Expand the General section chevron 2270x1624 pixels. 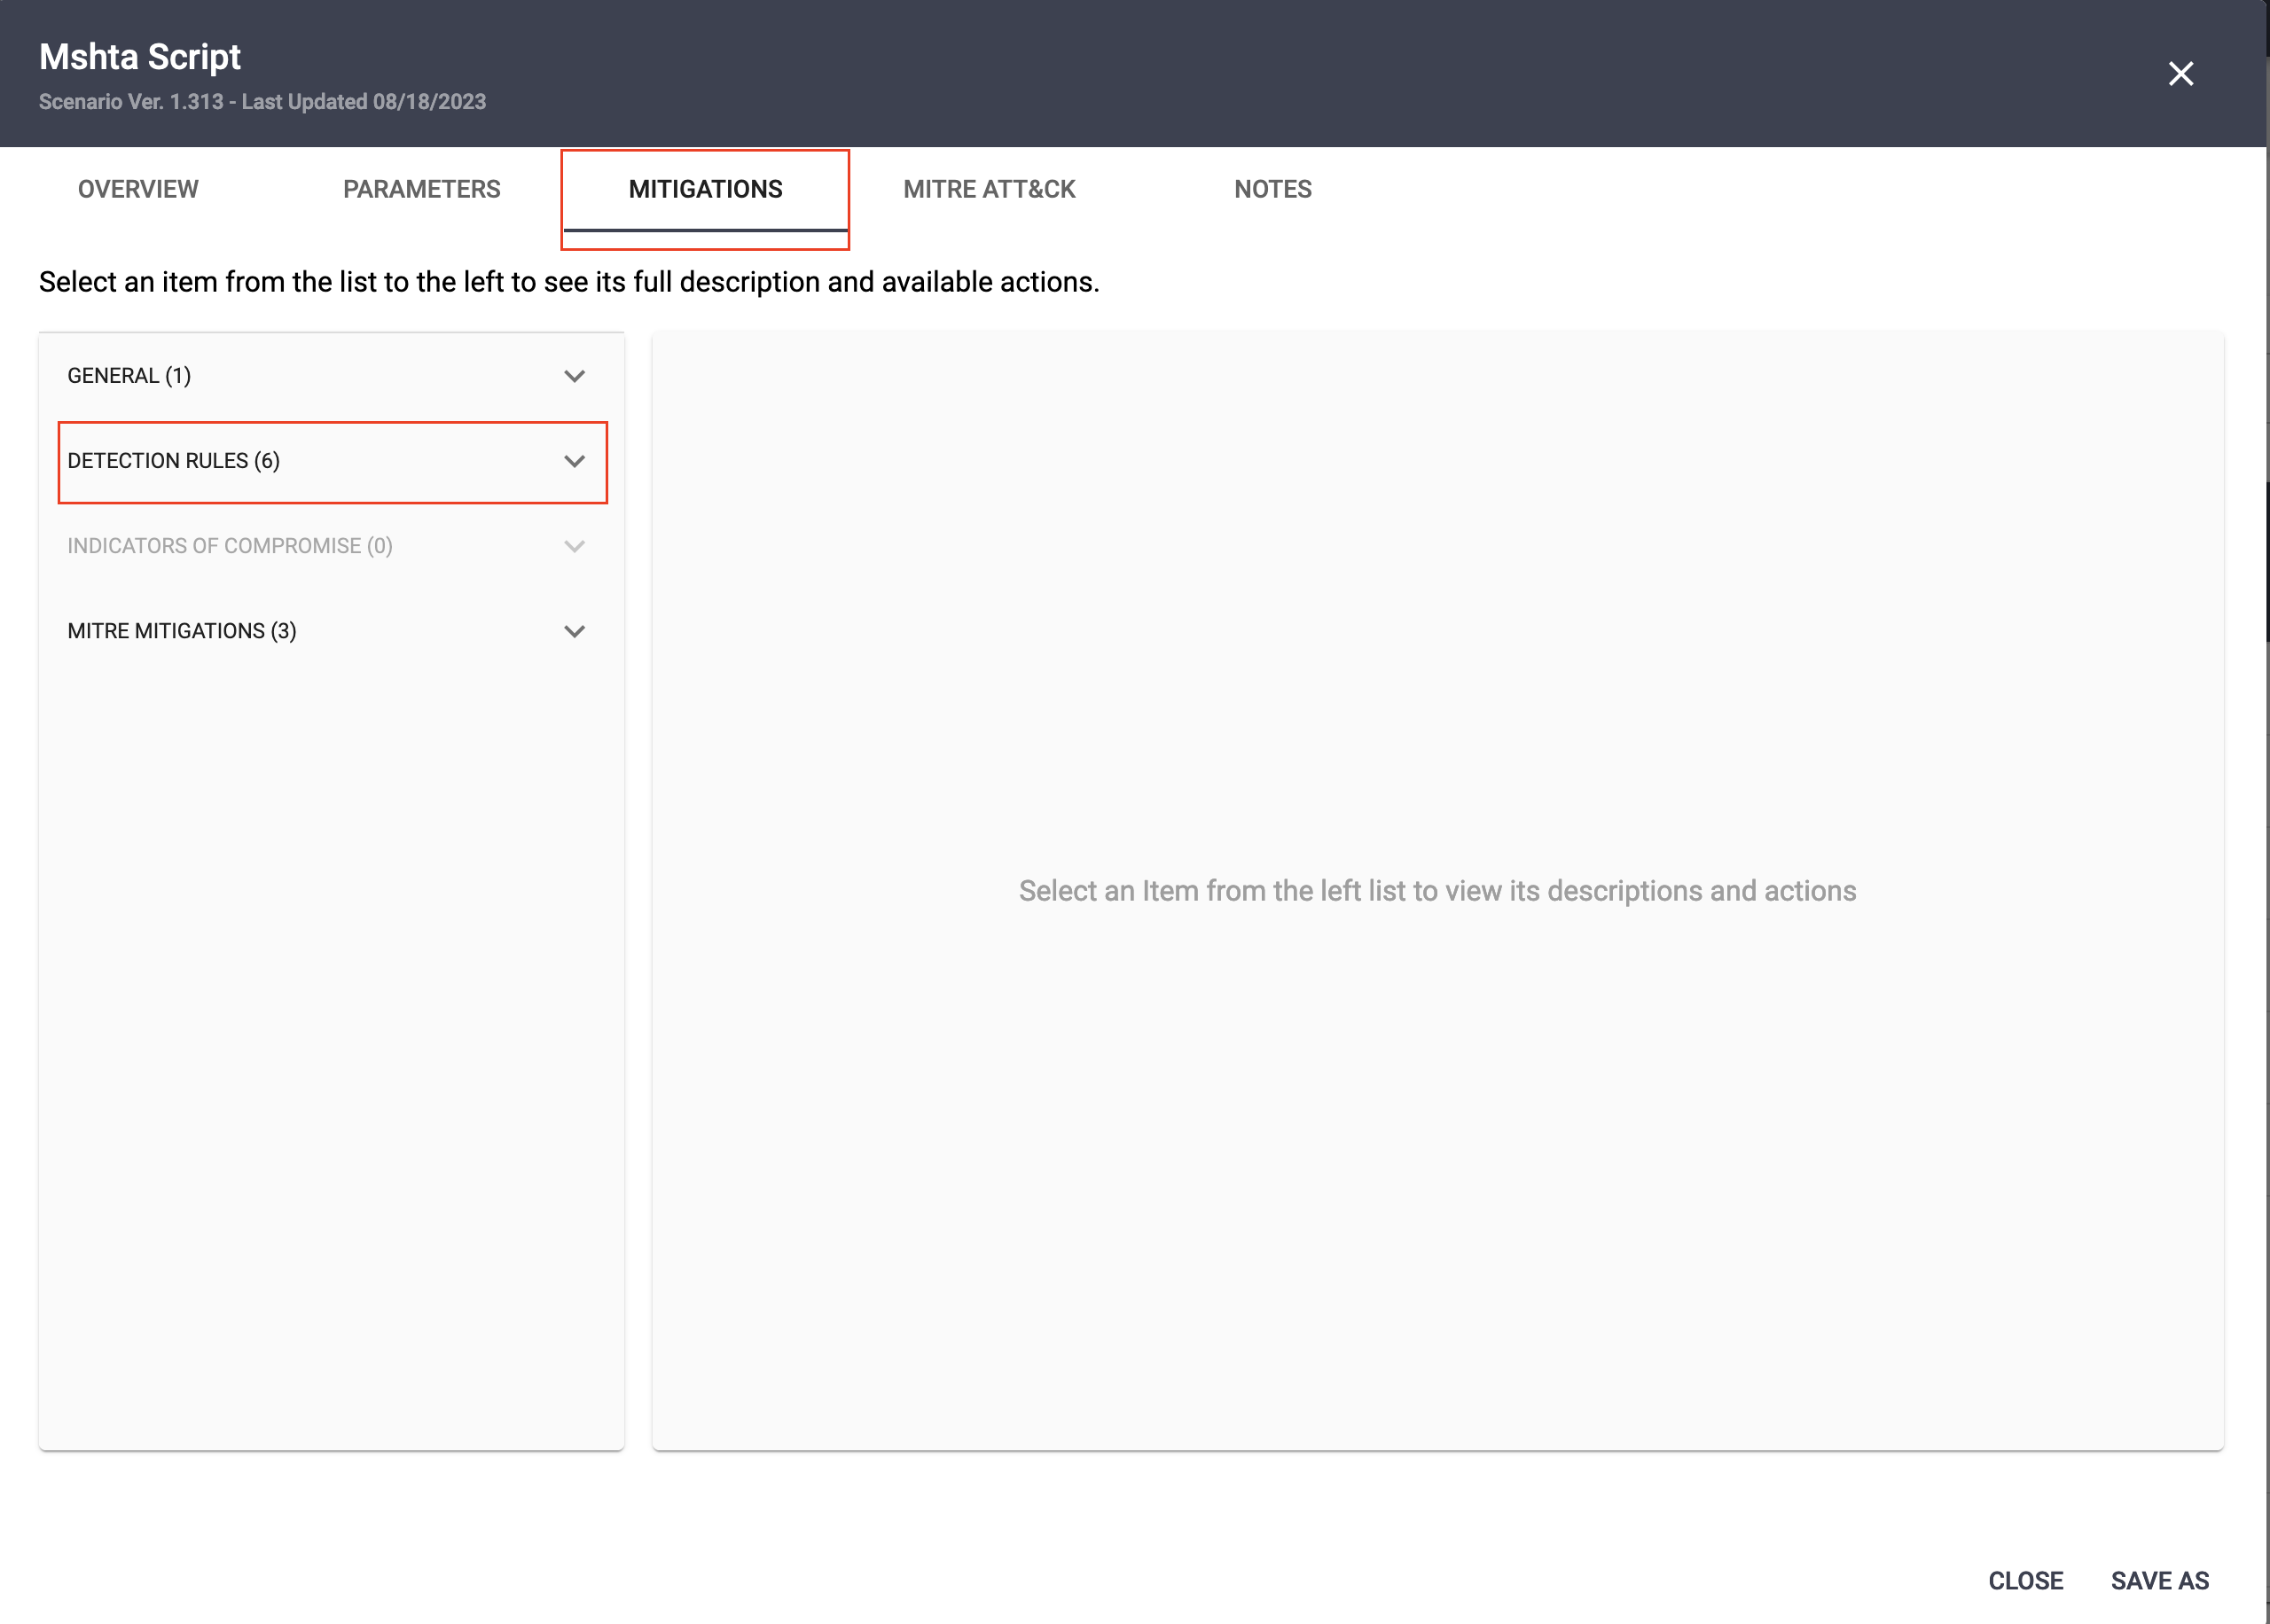click(574, 376)
